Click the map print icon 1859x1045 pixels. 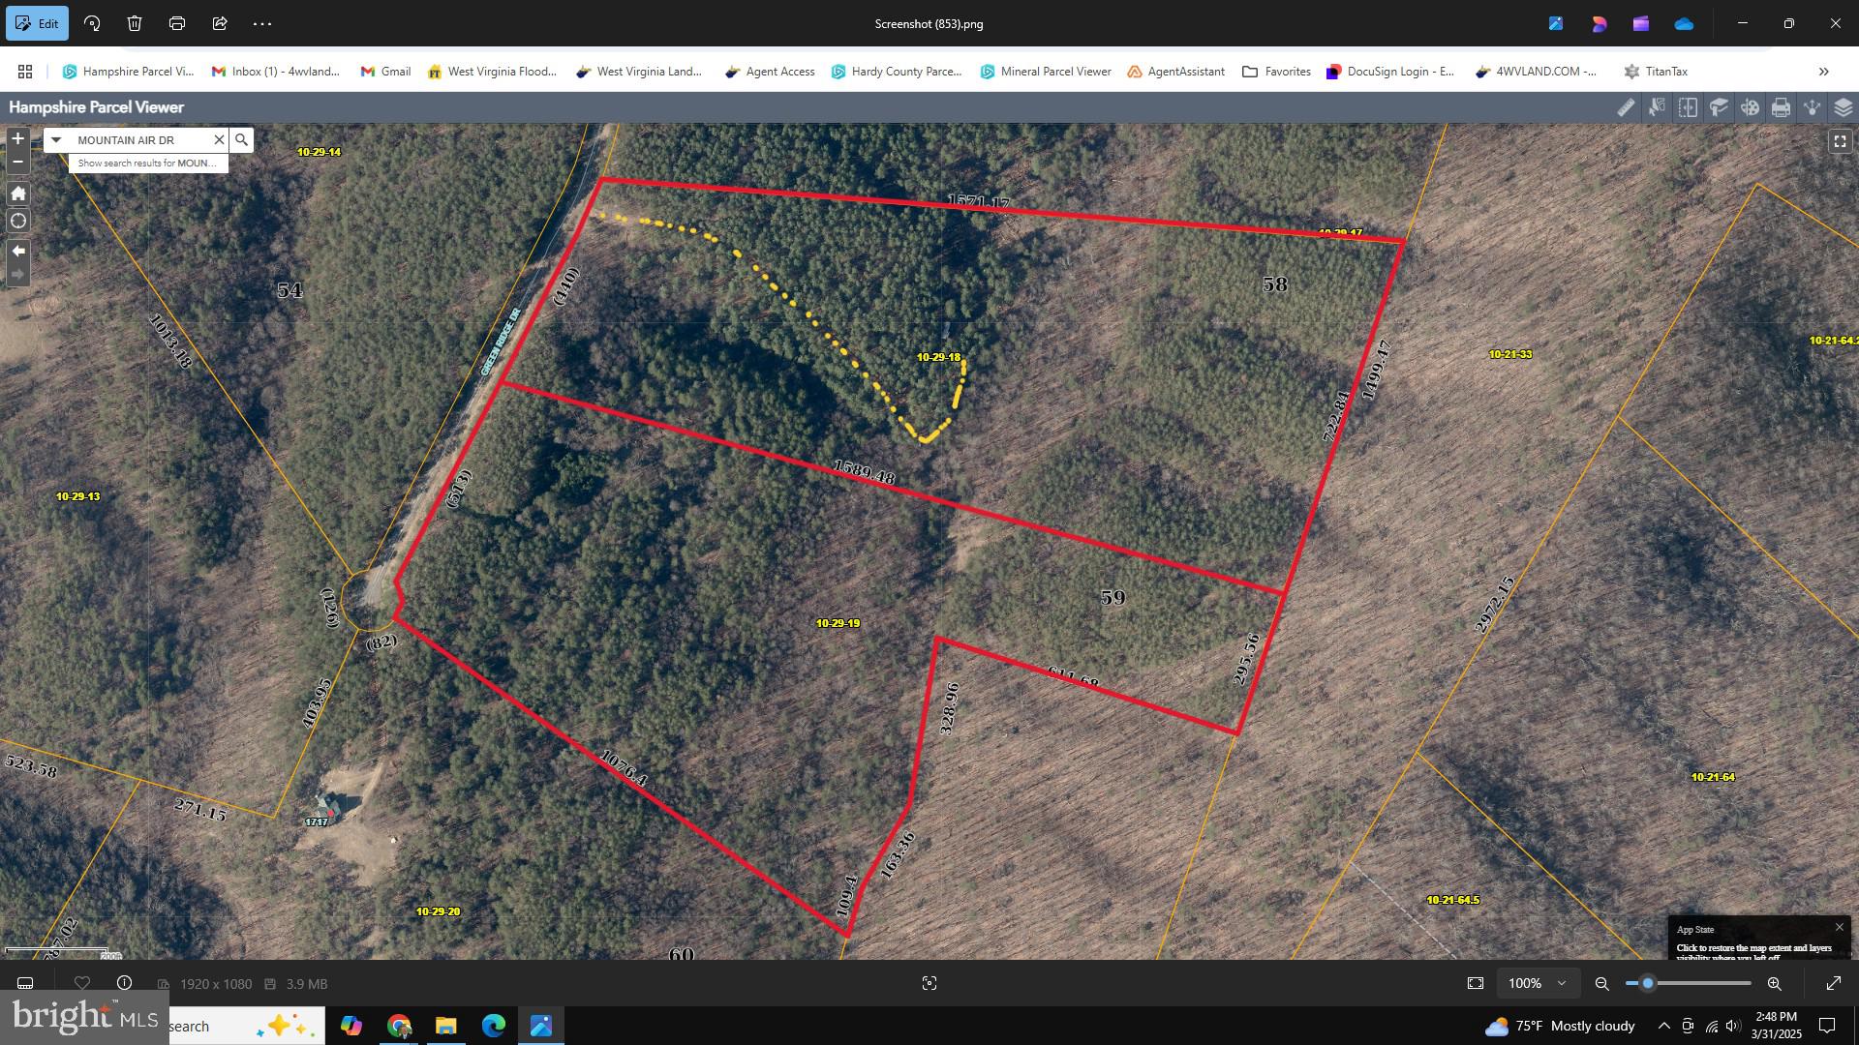[1781, 107]
